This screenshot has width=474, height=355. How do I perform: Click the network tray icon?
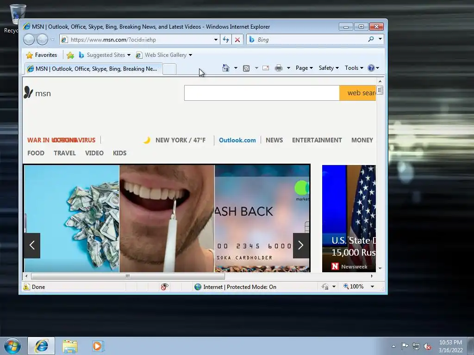(416, 346)
